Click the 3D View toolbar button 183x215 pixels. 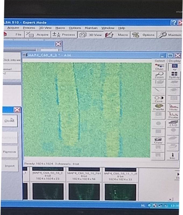(91, 35)
